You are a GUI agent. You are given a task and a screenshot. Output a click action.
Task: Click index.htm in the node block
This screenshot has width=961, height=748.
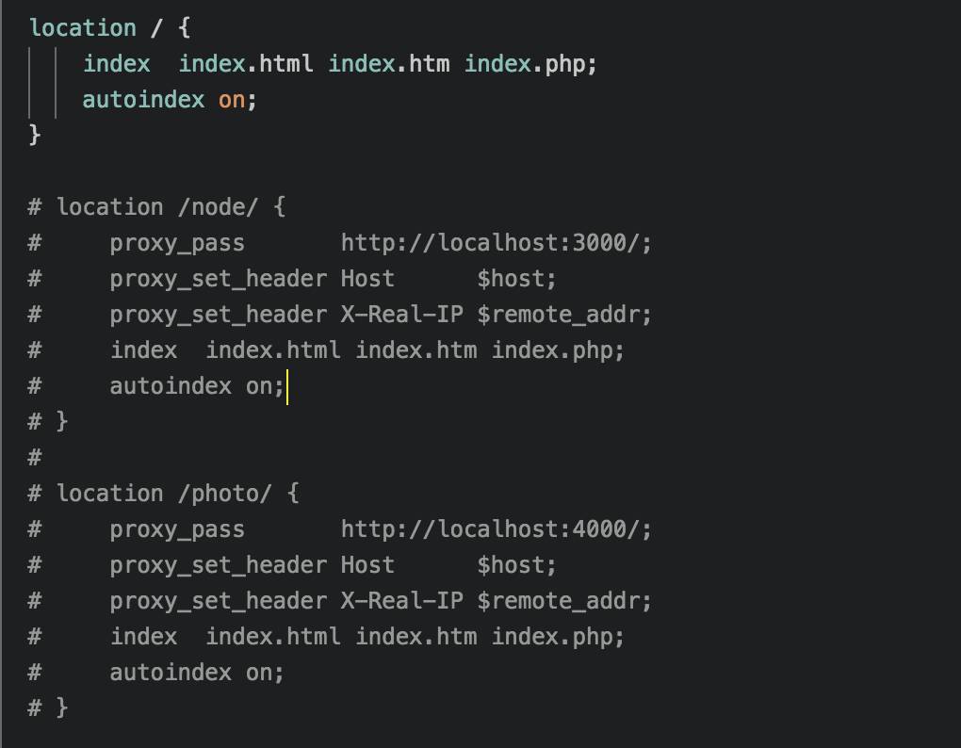415,350
